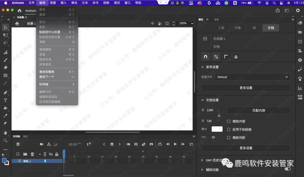
Task: Play the timeline animation
Action: (x=175, y=144)
